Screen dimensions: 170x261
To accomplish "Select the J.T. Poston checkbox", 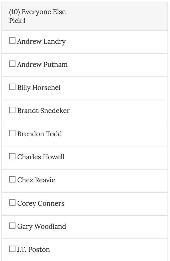I will (12, 249).
